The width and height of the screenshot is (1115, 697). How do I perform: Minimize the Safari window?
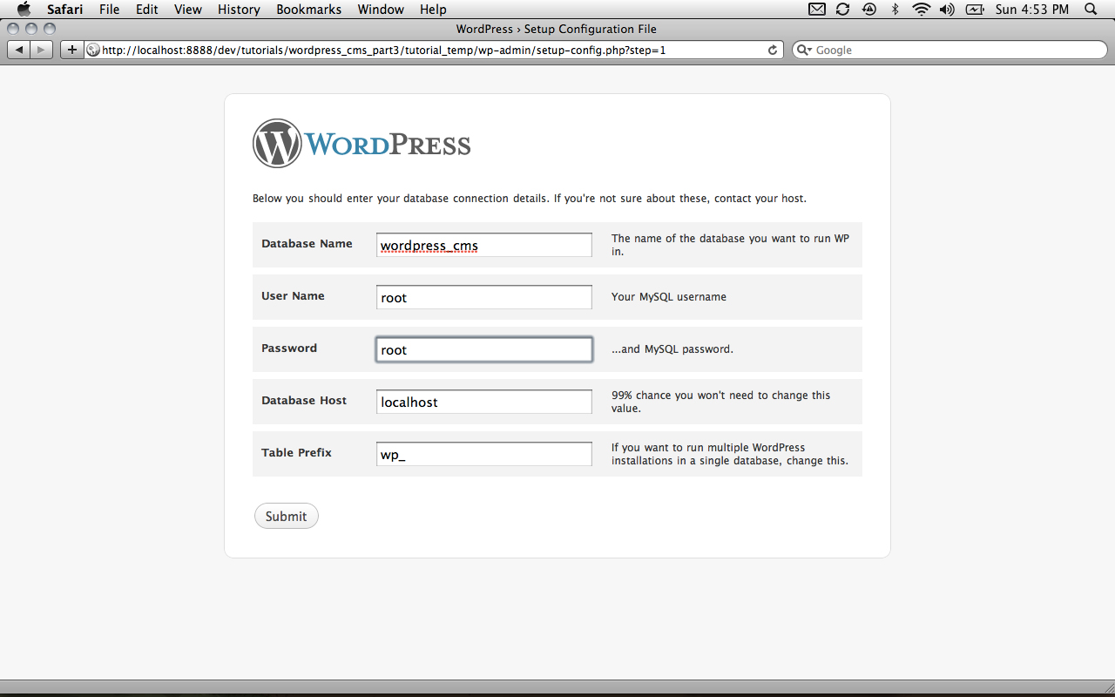tap(31, 29)
